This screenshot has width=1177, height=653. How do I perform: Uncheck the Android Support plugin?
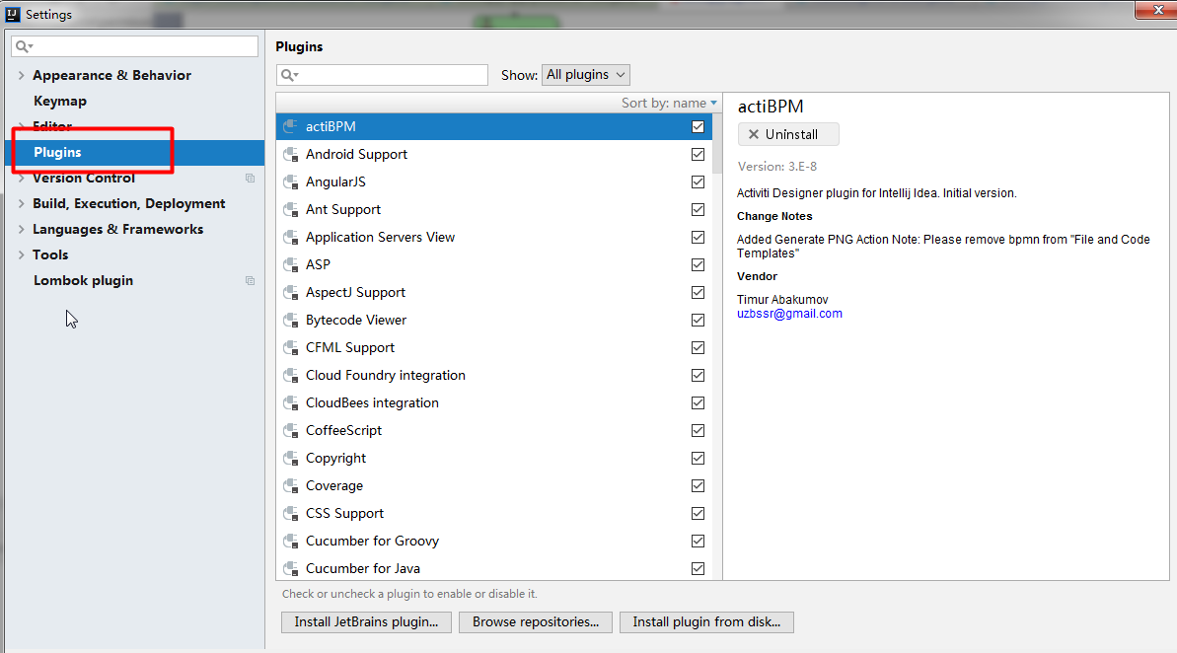coord(699,155)
